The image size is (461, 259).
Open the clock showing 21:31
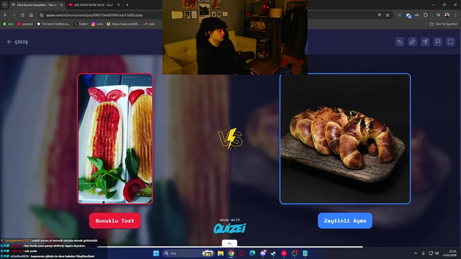point(449,253)
